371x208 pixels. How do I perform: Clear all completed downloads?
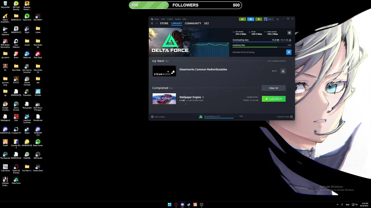274,88
